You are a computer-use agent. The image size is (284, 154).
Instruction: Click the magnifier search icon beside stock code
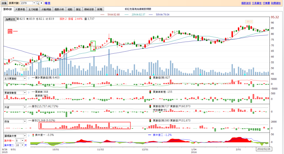pyautogui.click(x=37, y=3)
